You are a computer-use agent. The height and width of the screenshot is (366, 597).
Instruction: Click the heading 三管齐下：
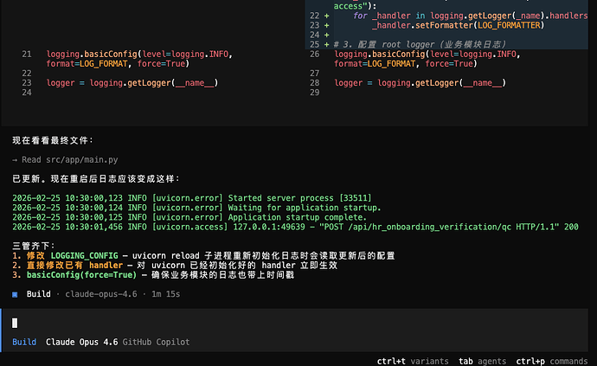click(x=34, y=246)
